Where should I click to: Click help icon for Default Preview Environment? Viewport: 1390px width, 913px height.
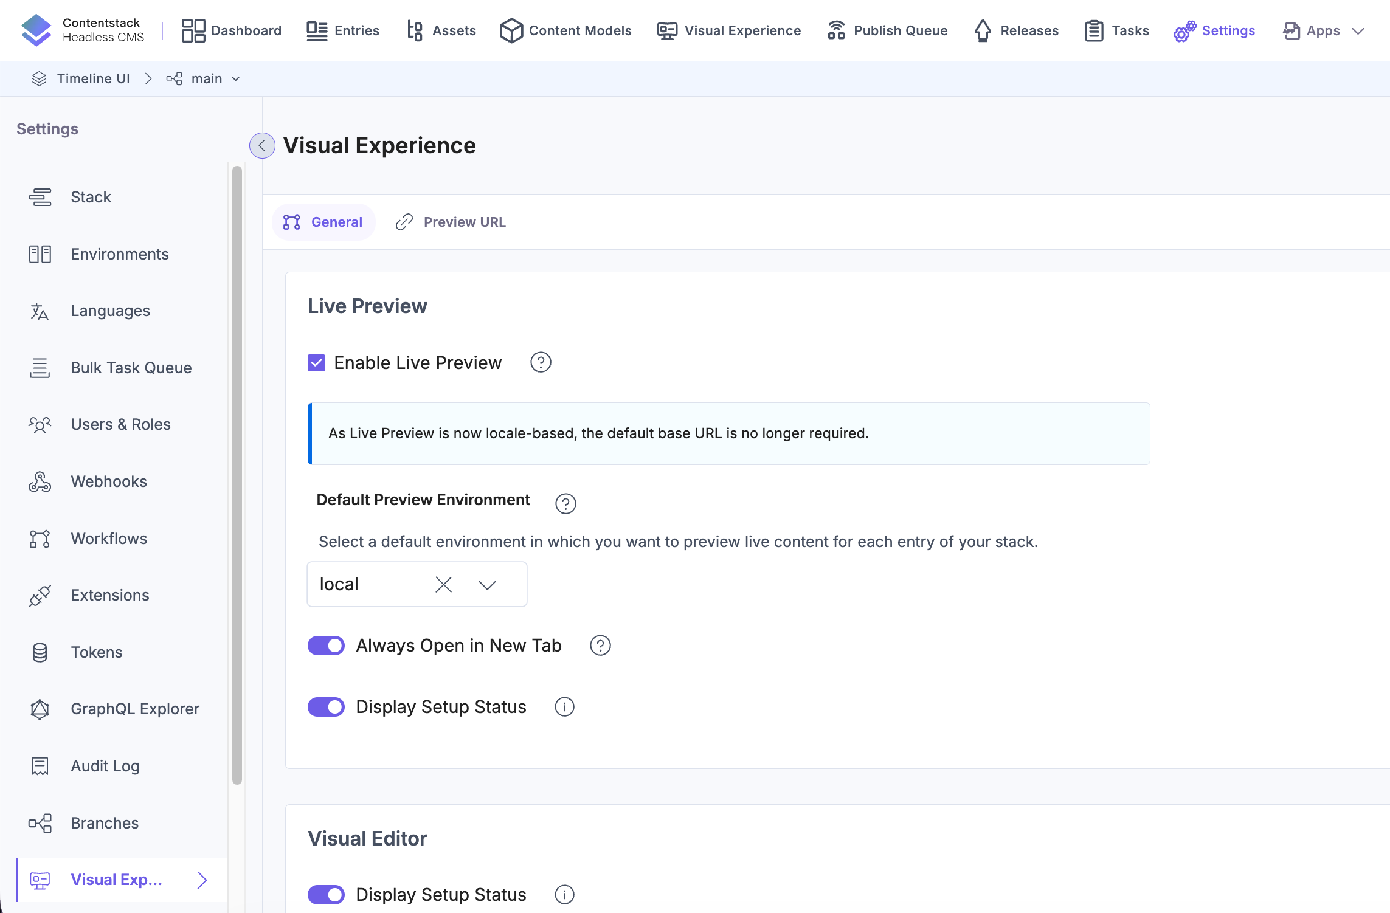565,503
